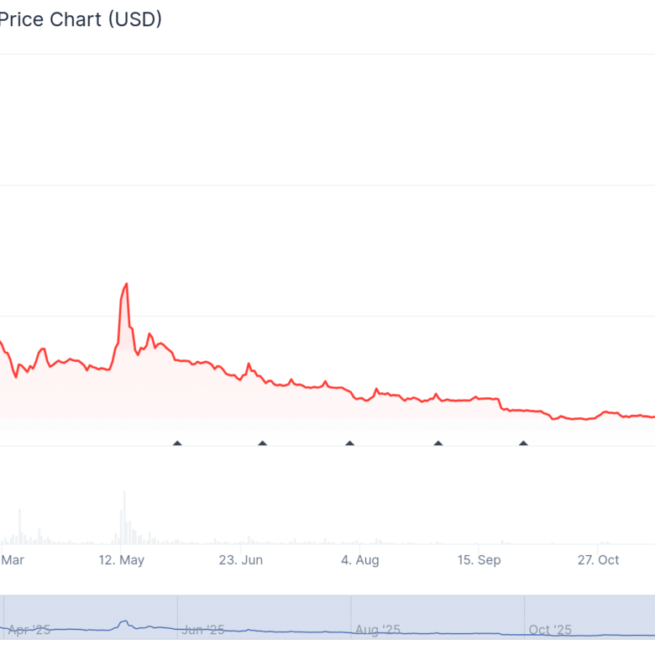
Task: Select Aug '25 in the range navigator
Action: pos(378,629)
